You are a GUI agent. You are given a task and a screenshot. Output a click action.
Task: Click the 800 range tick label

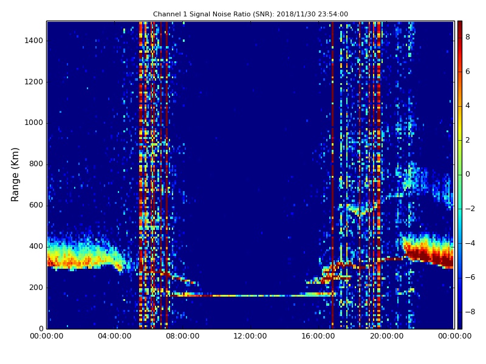point(36,164)
